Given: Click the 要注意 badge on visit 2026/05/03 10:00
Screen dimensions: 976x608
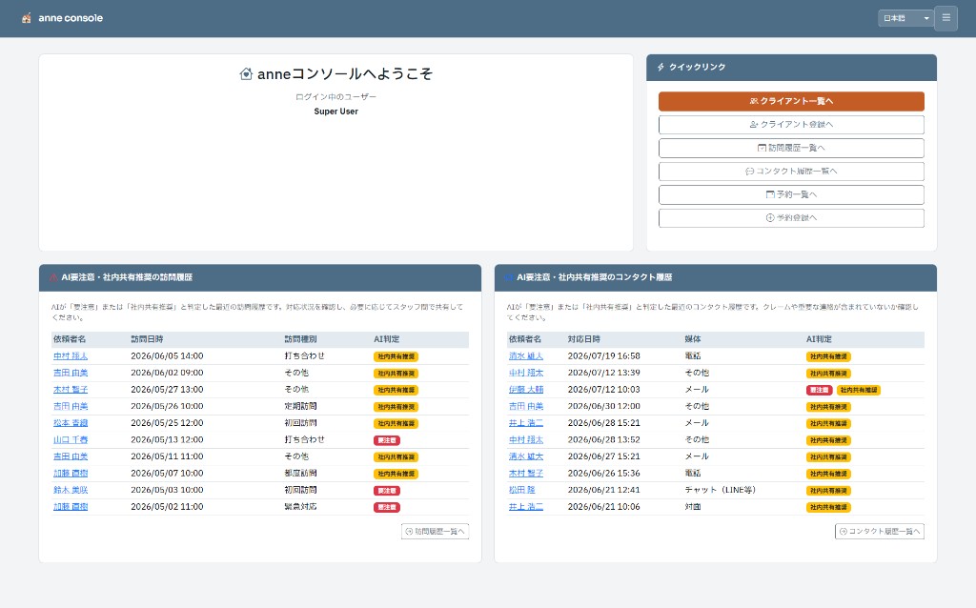Looking at the screenshot, I should click(x=387, y=491).
